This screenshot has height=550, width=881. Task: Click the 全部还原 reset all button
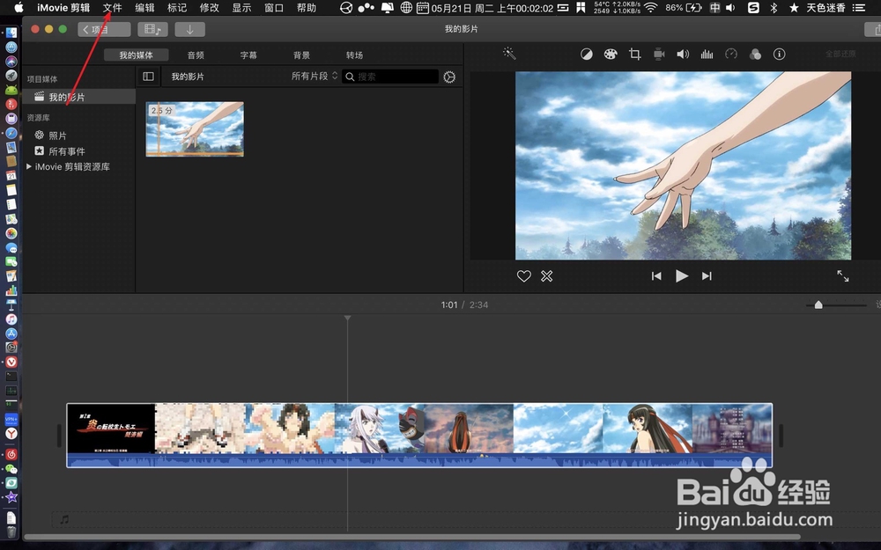[840, 54]
